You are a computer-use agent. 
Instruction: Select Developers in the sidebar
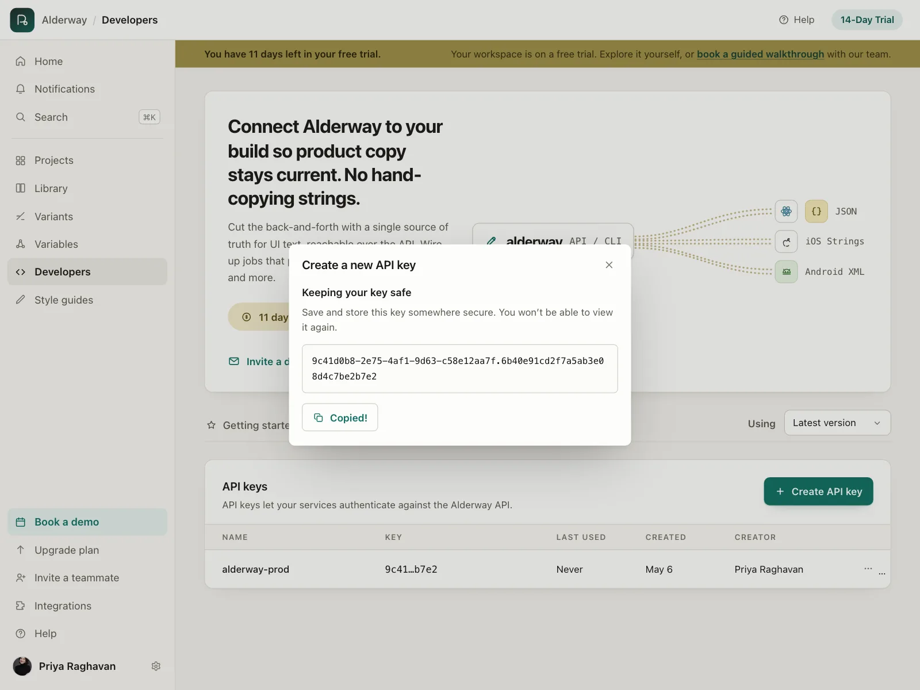click(x=87, y=272)
